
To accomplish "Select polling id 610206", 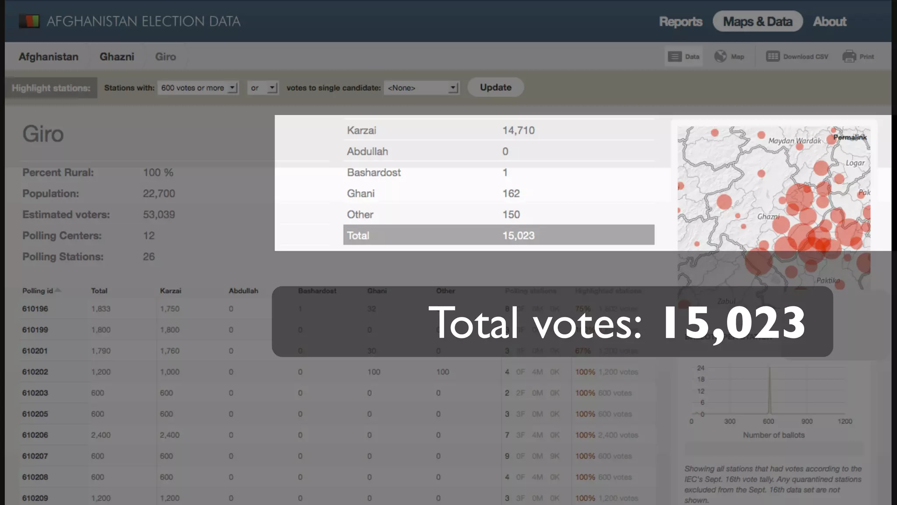I will (x=35, y=435).
